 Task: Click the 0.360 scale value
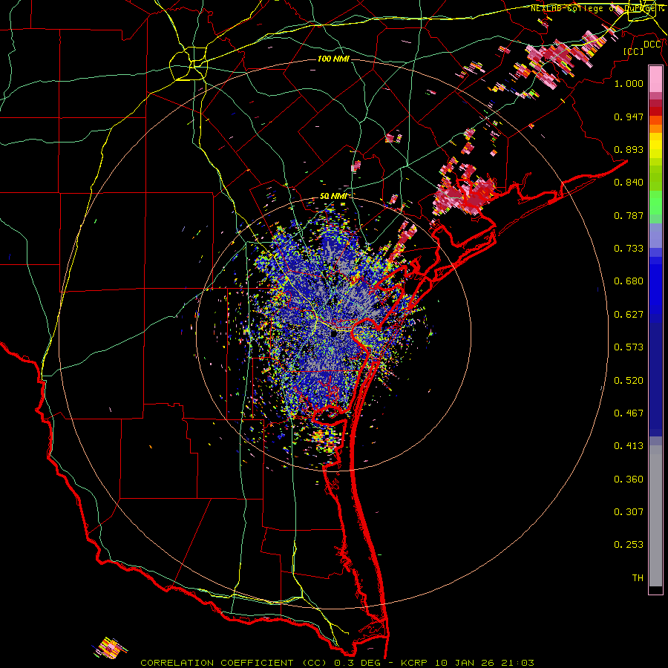tap(629, 479)
